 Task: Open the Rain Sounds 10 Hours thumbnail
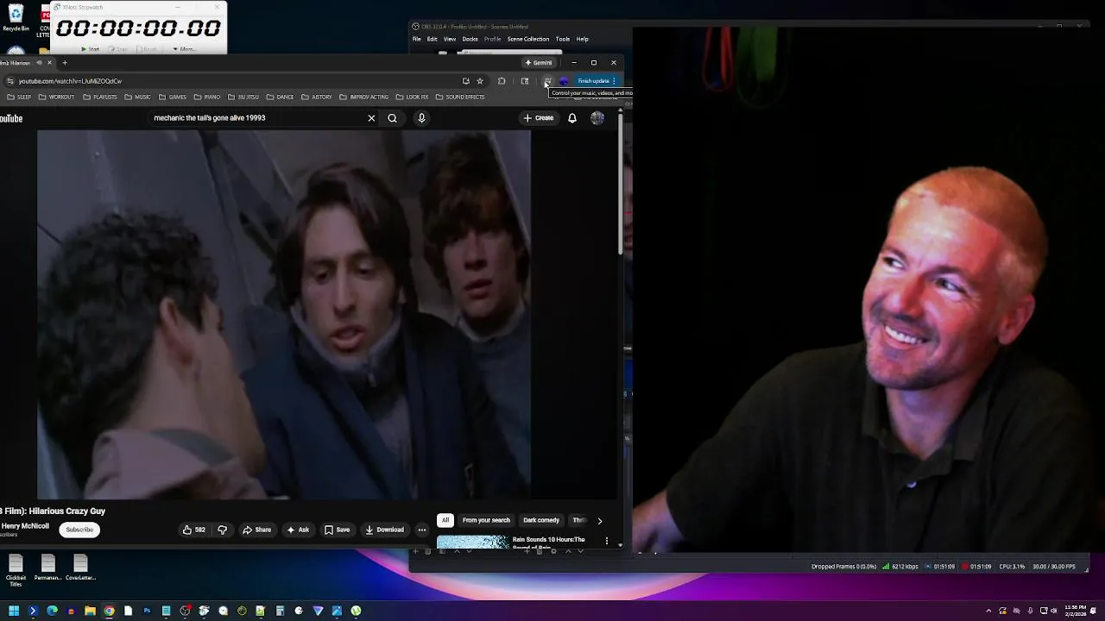point(473,542)
